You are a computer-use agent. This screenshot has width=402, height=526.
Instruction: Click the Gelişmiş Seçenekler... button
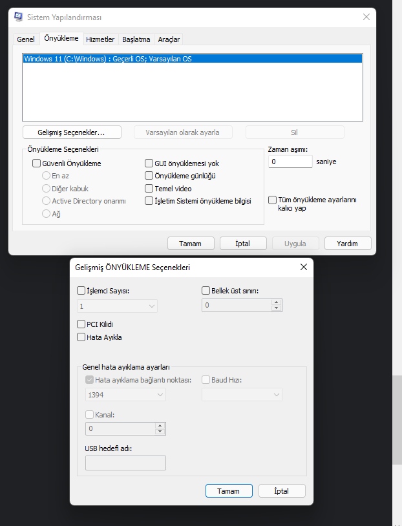coord(72,132)
